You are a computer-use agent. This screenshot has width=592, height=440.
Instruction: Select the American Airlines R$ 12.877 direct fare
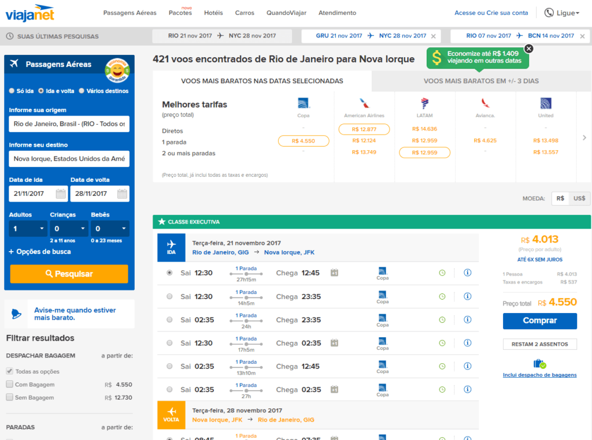pyautogui.click(x=364, y=129)
